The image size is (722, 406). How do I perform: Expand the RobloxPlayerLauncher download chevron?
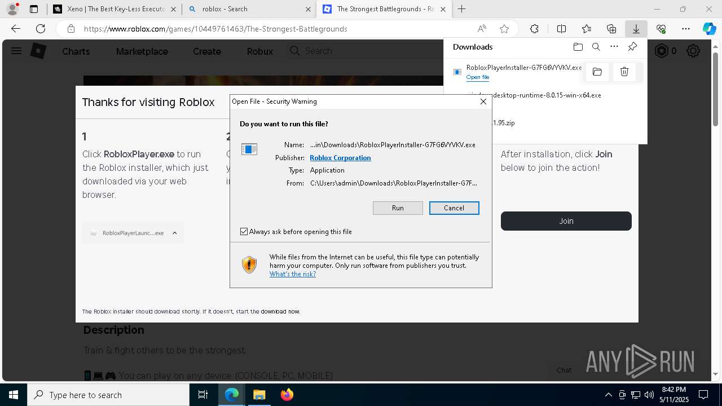(174, 233)
